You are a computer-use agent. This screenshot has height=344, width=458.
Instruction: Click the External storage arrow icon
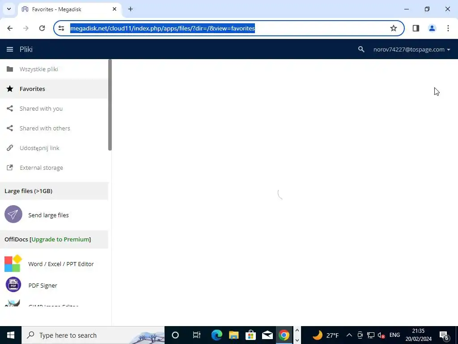pyautogui.click(x=10, y=168)
